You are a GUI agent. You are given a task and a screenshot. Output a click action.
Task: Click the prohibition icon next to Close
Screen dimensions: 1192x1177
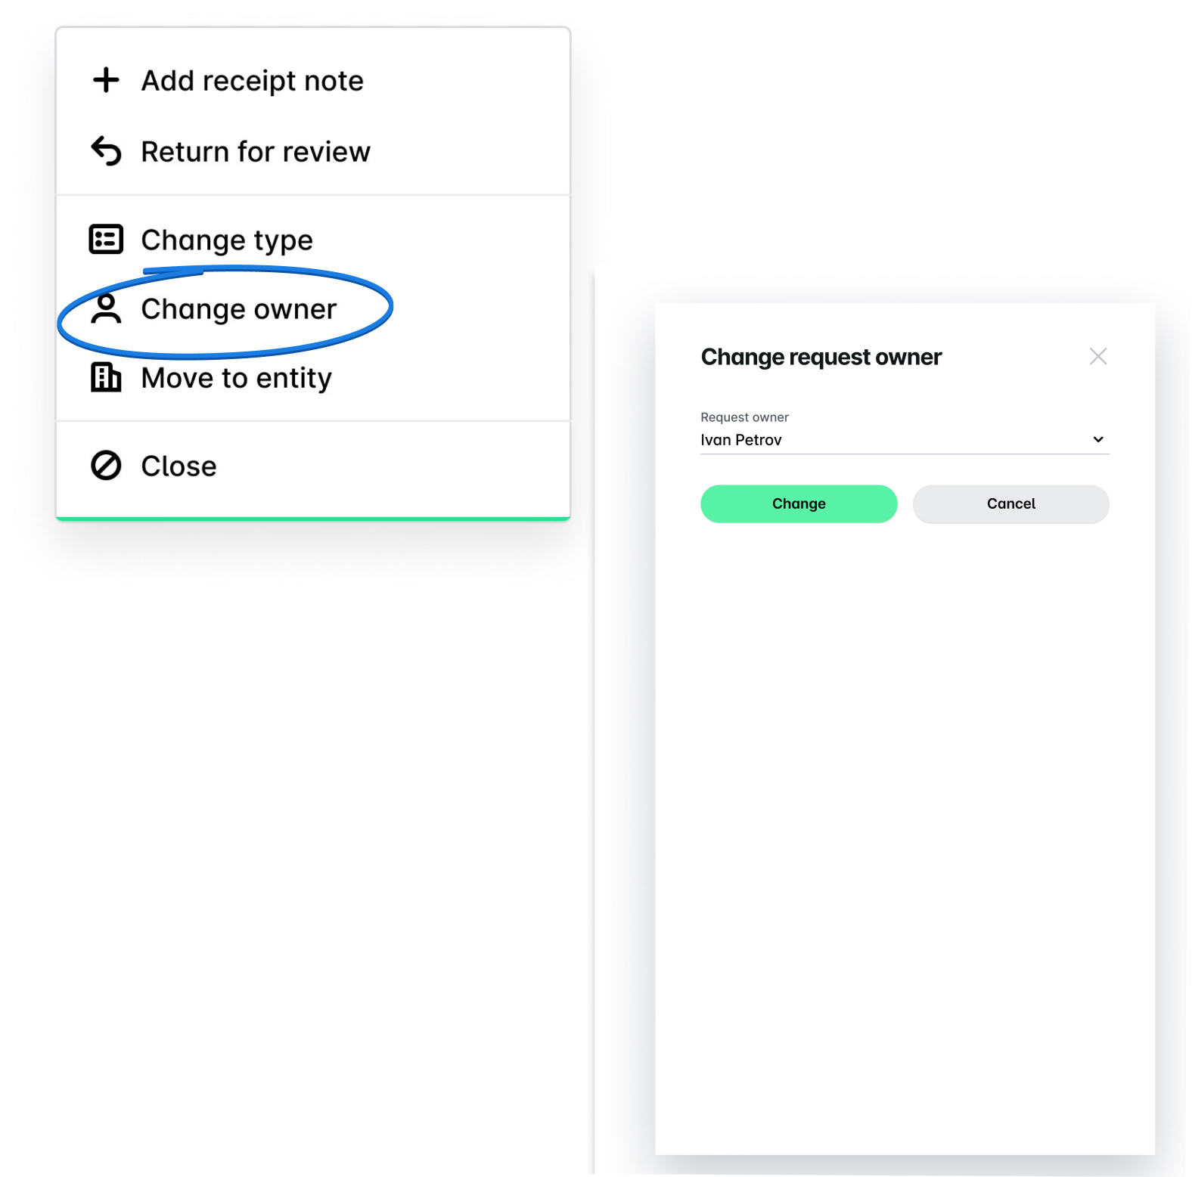coord(106,466)
